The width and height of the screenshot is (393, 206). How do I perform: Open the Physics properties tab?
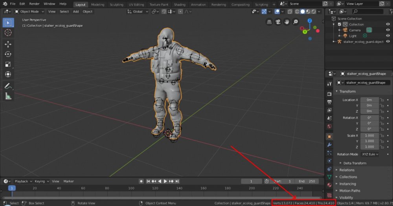point(329,161)
